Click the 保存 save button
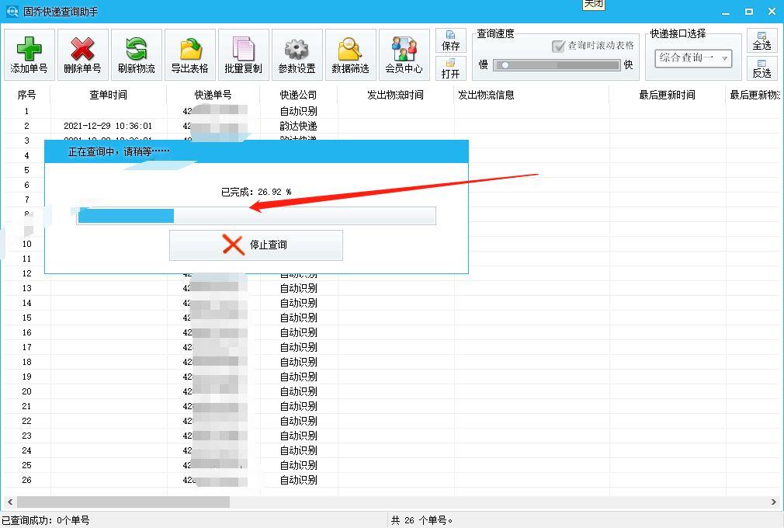The width and height of the screenshot is (784, 528). (450, 39)
